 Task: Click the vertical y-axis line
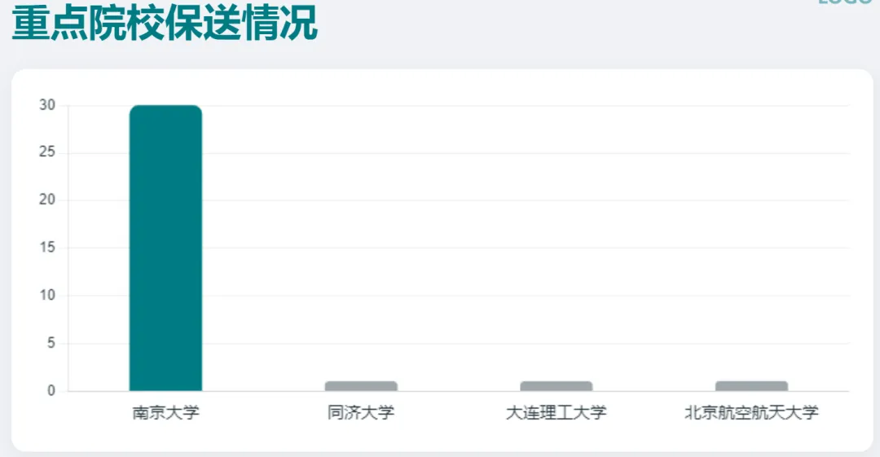point(68,248)
